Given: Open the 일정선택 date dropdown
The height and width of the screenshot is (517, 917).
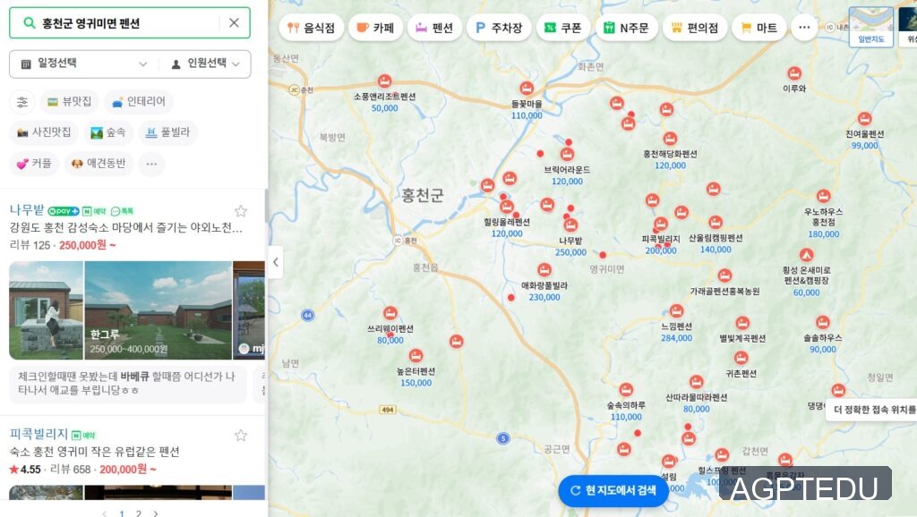Looking at the screenshot, I should [83, 64].
